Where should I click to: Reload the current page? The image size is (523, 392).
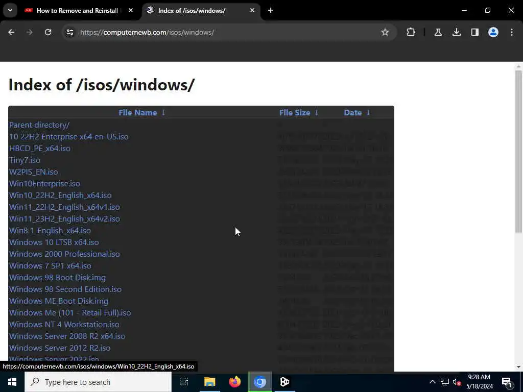pos(48,32)
